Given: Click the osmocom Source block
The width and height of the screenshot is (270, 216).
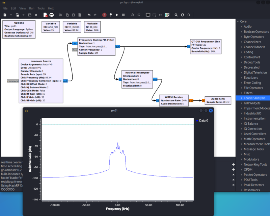Looking at the screenshot, I should click(41, 81).
